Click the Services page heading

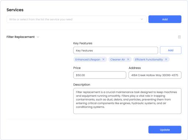coord(15,10)
